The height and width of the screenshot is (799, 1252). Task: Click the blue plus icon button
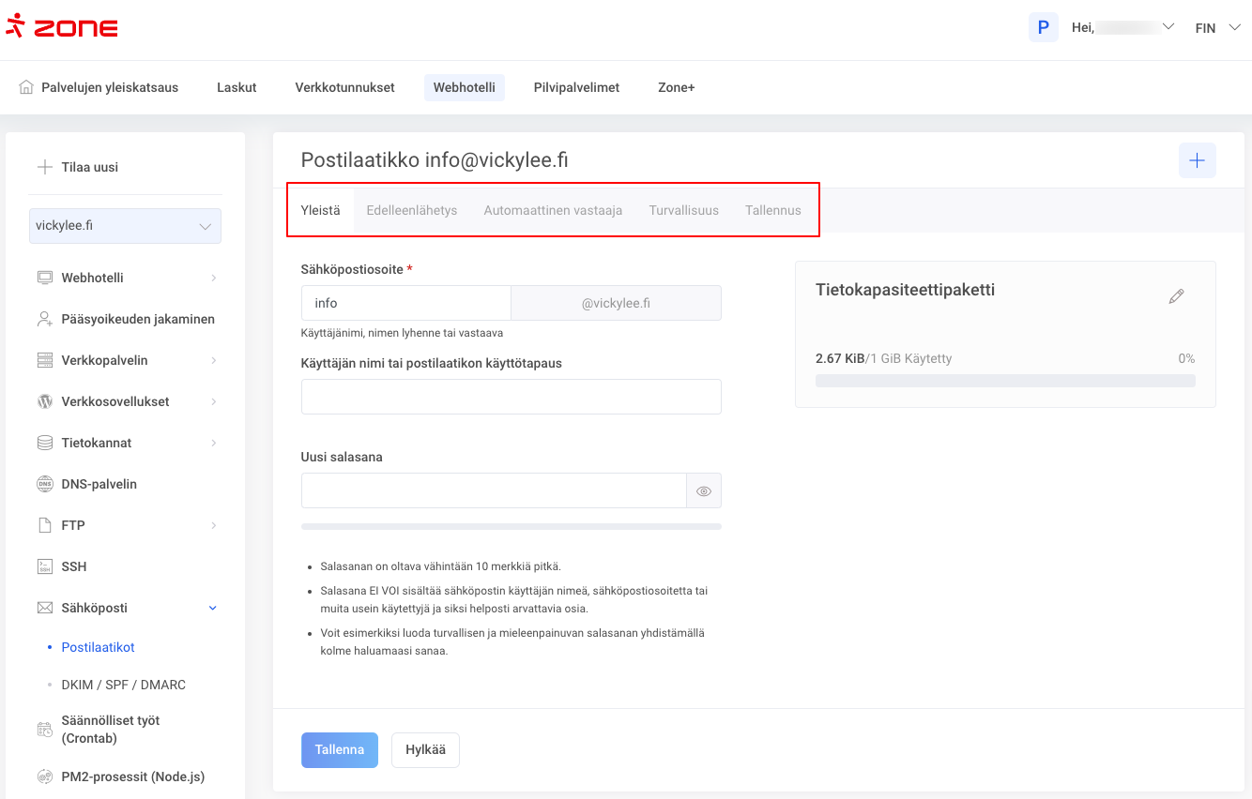coord(1197,160)
